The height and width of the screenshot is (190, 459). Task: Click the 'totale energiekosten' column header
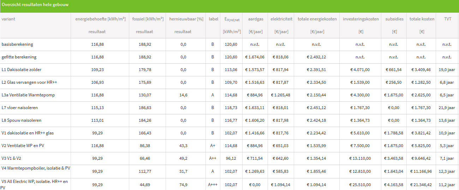(x=317, y=19)
